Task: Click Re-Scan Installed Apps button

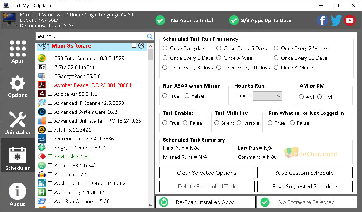Action: [x=205, y=202]
